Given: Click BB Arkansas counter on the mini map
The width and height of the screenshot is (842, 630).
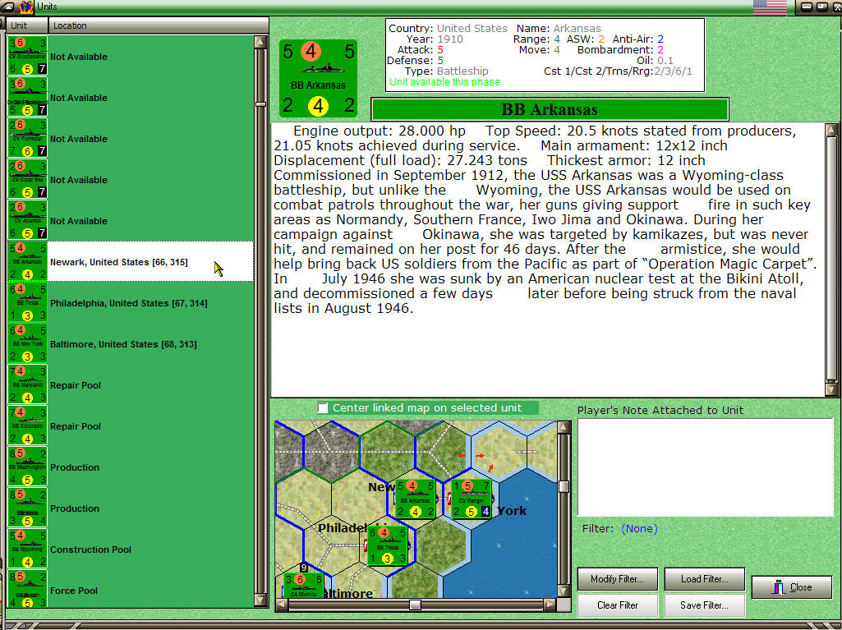Looking at the screenshot, I should click(415, 499).
